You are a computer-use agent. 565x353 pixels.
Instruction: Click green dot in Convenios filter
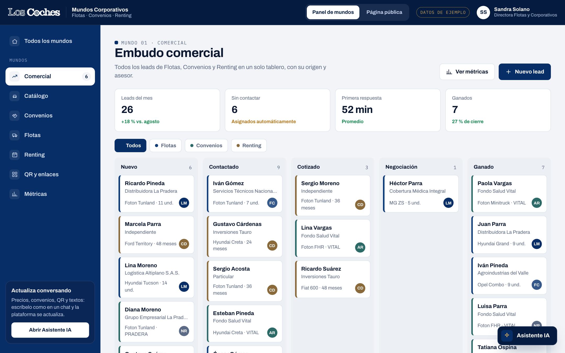(192, 146)
